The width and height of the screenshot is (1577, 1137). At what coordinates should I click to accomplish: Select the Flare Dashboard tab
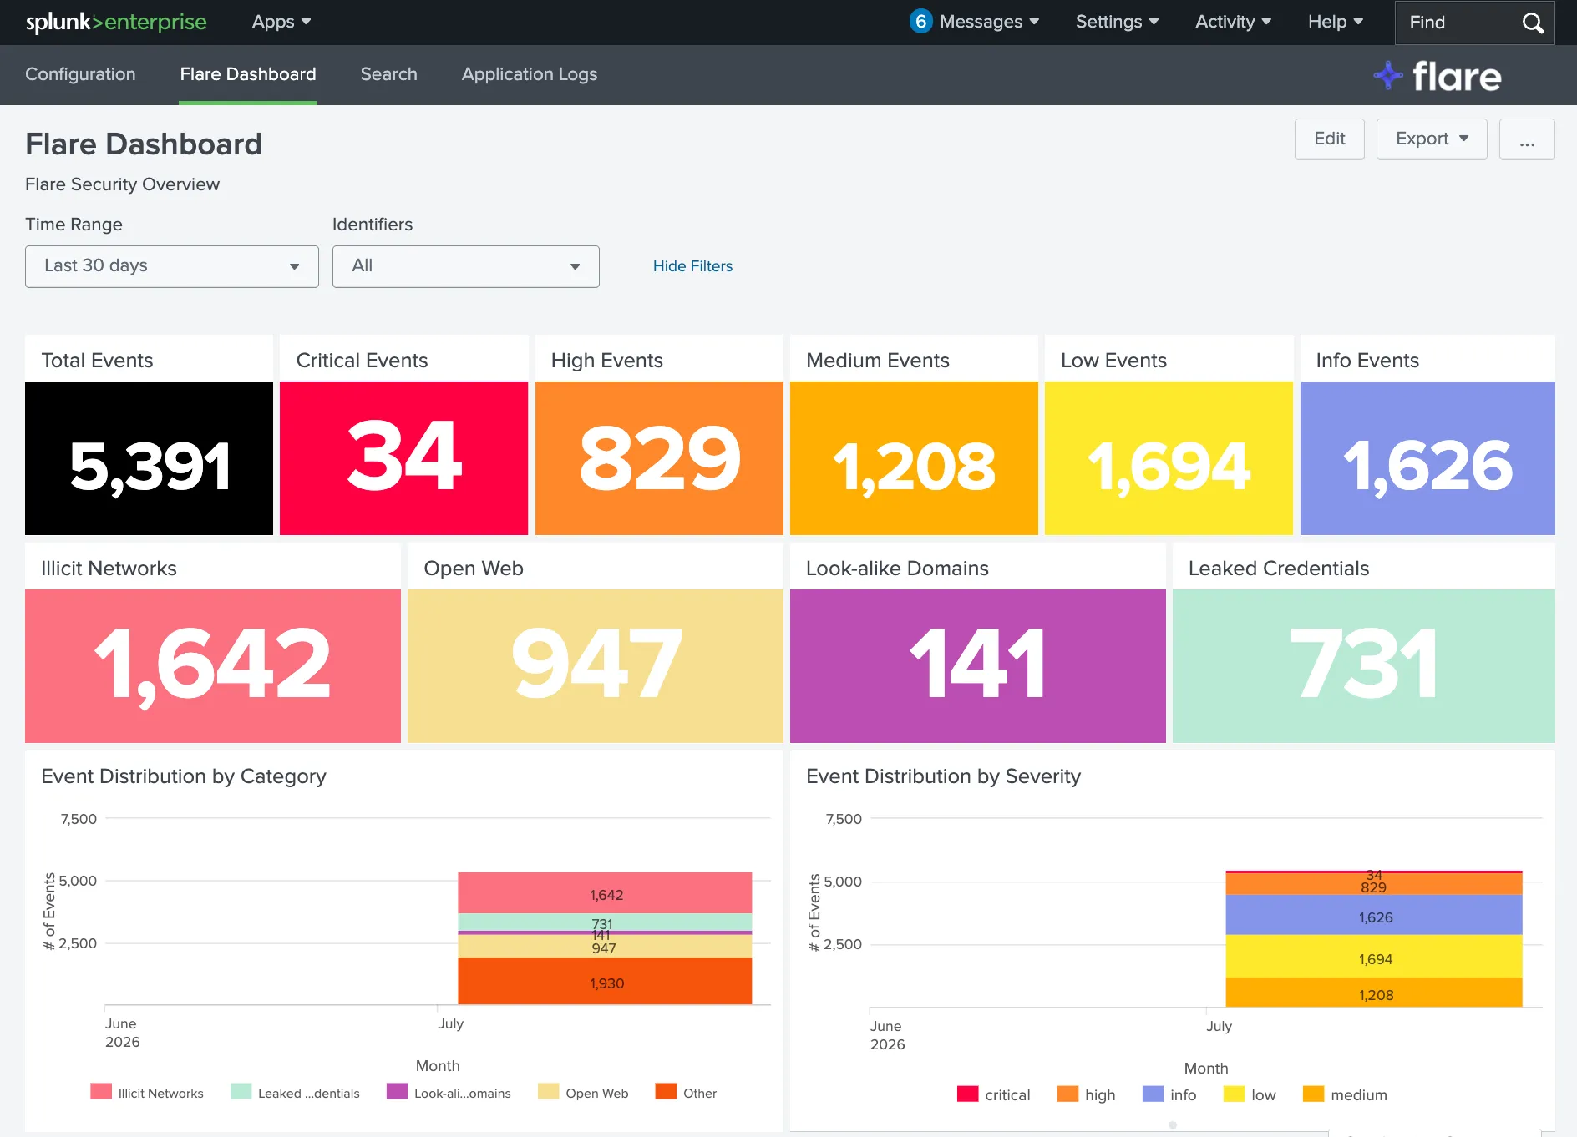[x=248, y=74]
